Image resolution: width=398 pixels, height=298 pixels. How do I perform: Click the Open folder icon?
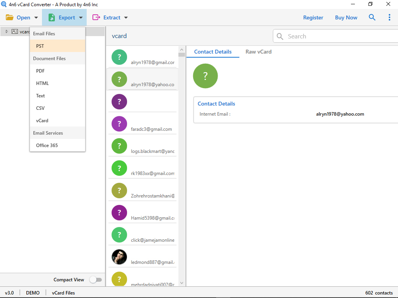pyautogui.click(x=10, y=17)
